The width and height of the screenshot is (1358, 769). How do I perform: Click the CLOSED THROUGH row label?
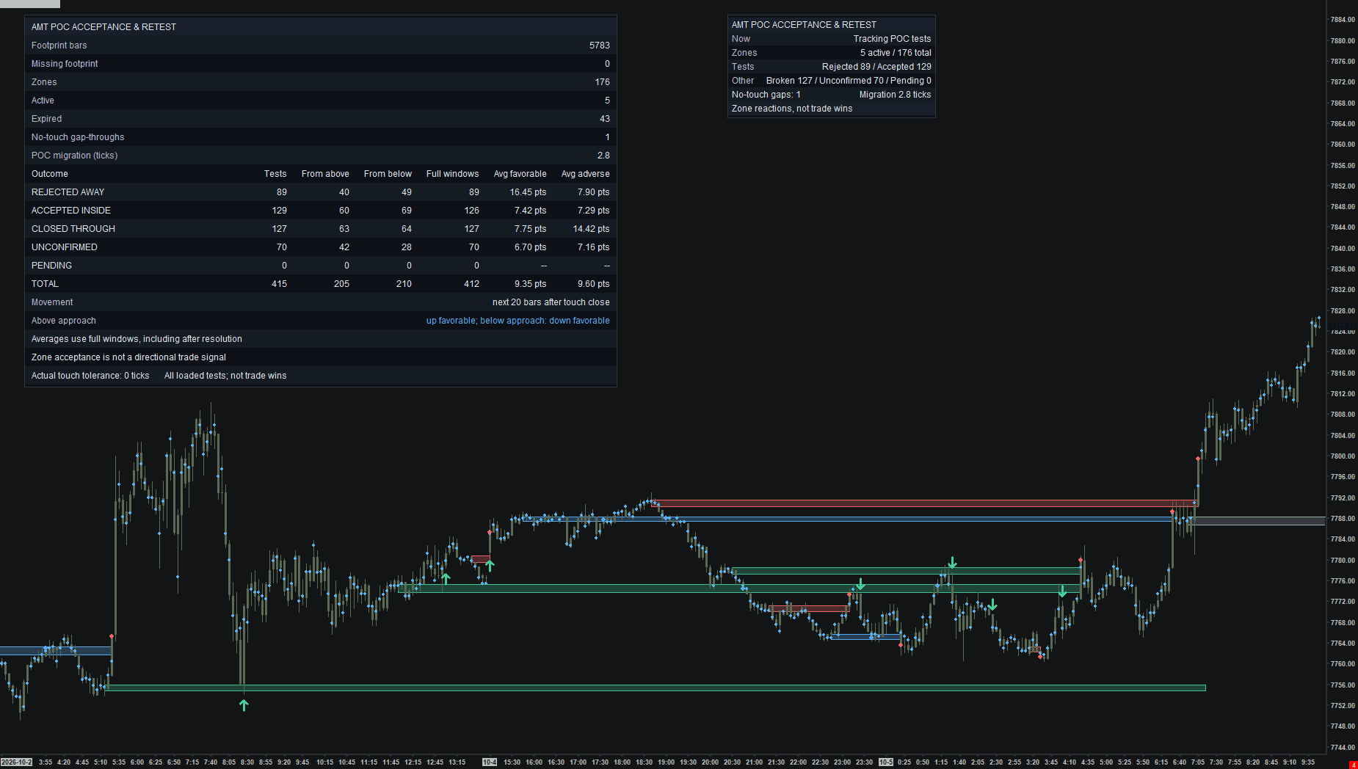click(73, 229)
